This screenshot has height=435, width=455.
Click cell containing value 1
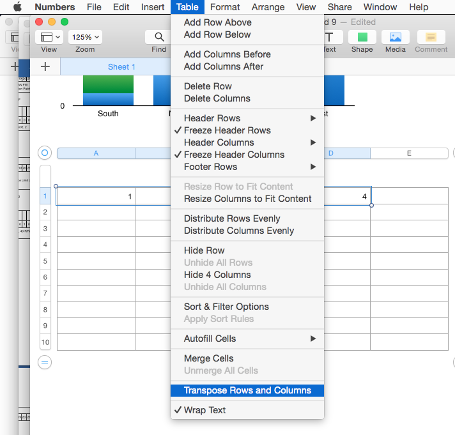pyautogui.click(x=96, y=196)
